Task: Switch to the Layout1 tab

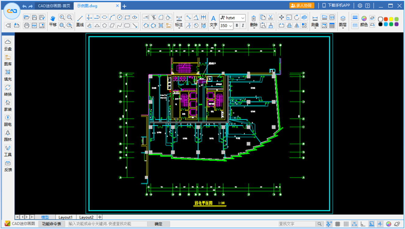Action: (66, 217)
